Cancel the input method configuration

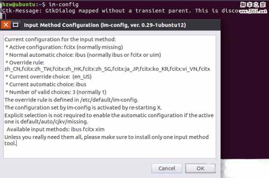pos(167,168)
